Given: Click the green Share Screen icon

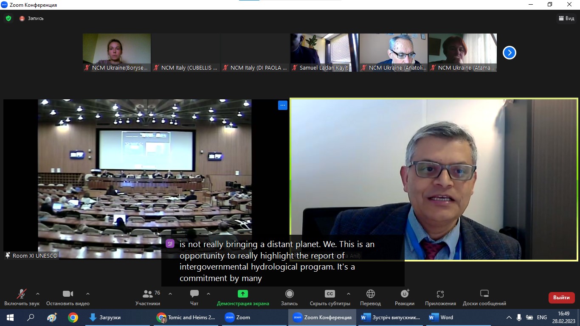Looking at the screenshot, I should [242, 294].
